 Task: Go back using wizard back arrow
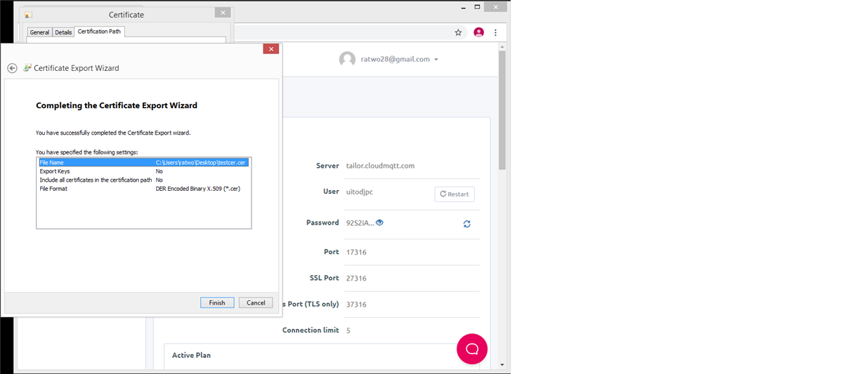pos(12,68)
